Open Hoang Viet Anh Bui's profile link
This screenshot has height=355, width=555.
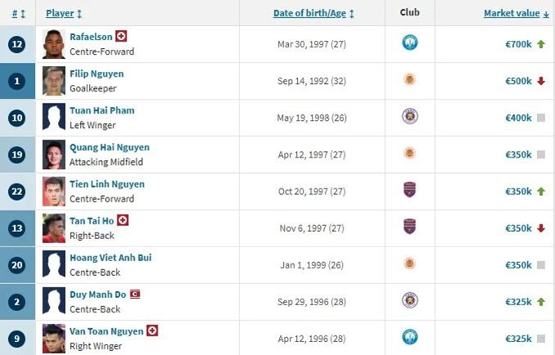coord(110,258)
